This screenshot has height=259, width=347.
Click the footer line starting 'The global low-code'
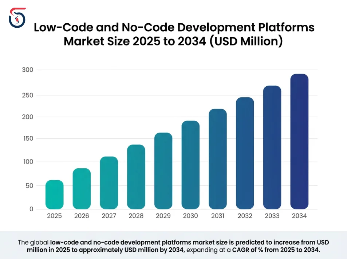pyautogui.click(x=173, y=242)
